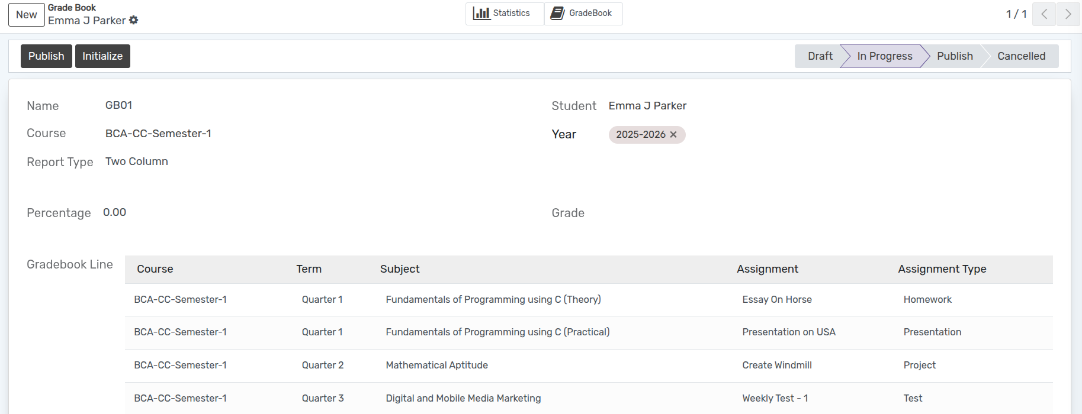Select the In Progress status stage
Screen dimensions: 1082x414
tap(884, 56)
